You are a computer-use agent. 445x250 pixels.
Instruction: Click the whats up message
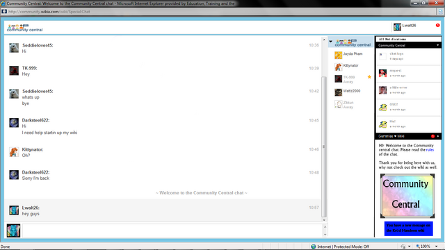tap(31, 97)
